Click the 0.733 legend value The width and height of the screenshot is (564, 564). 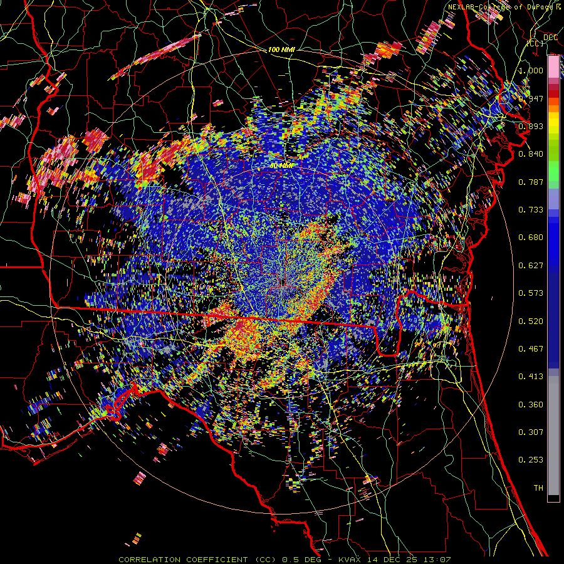531,210
